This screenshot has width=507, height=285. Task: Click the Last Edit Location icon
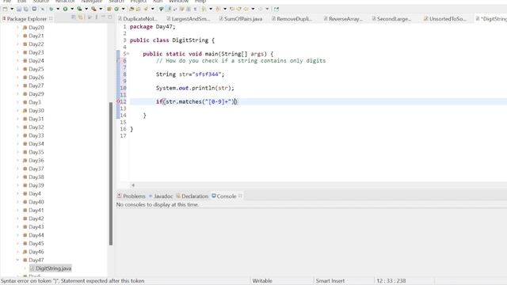232,9
